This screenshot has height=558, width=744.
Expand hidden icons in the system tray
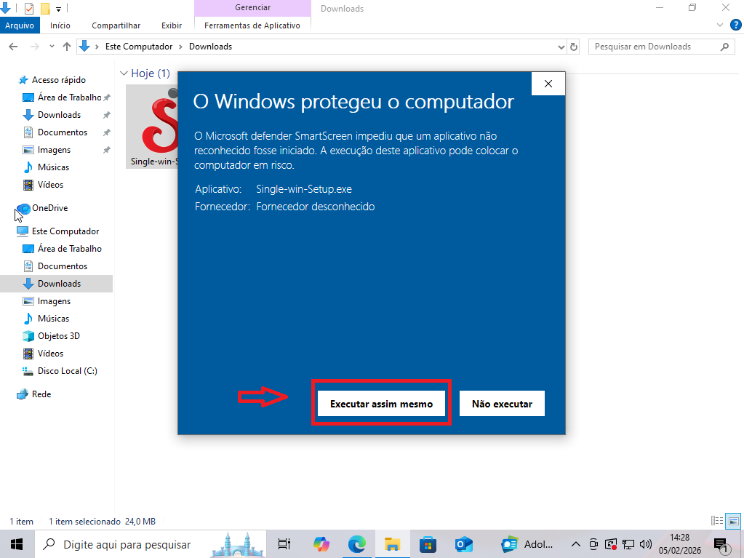pos(575,543)
